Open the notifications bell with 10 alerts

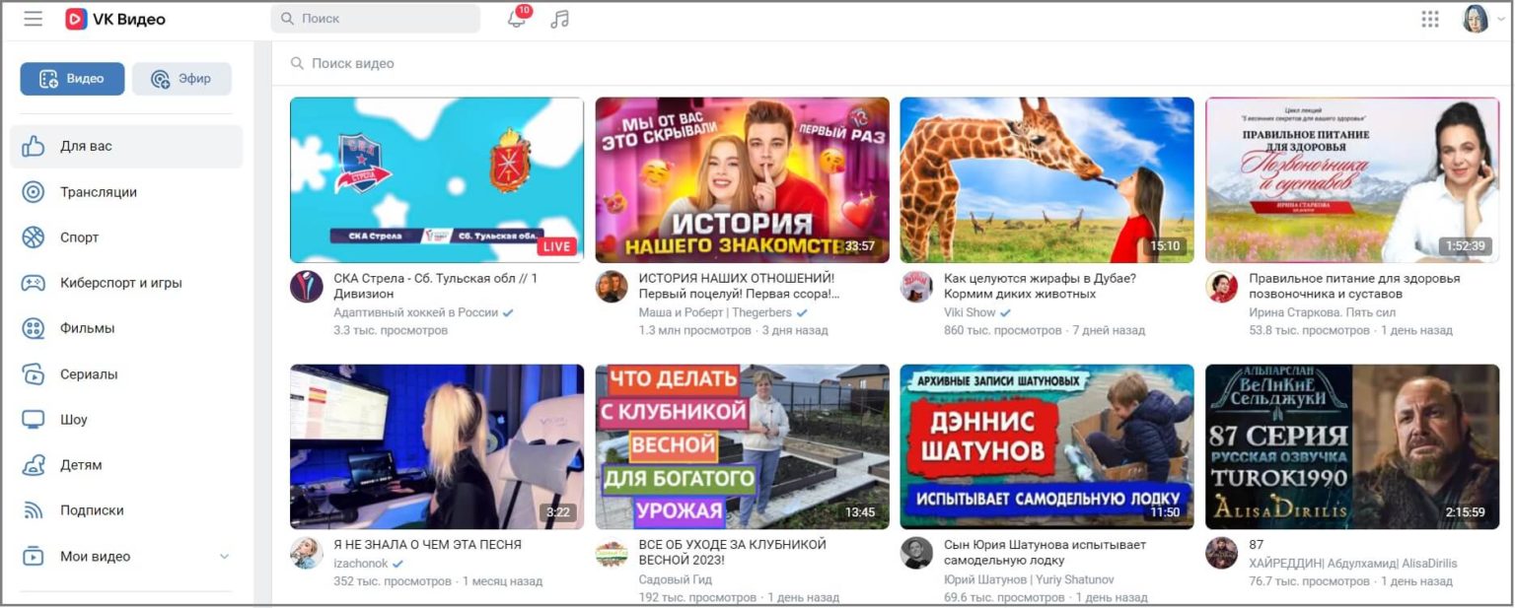[517, 20]
